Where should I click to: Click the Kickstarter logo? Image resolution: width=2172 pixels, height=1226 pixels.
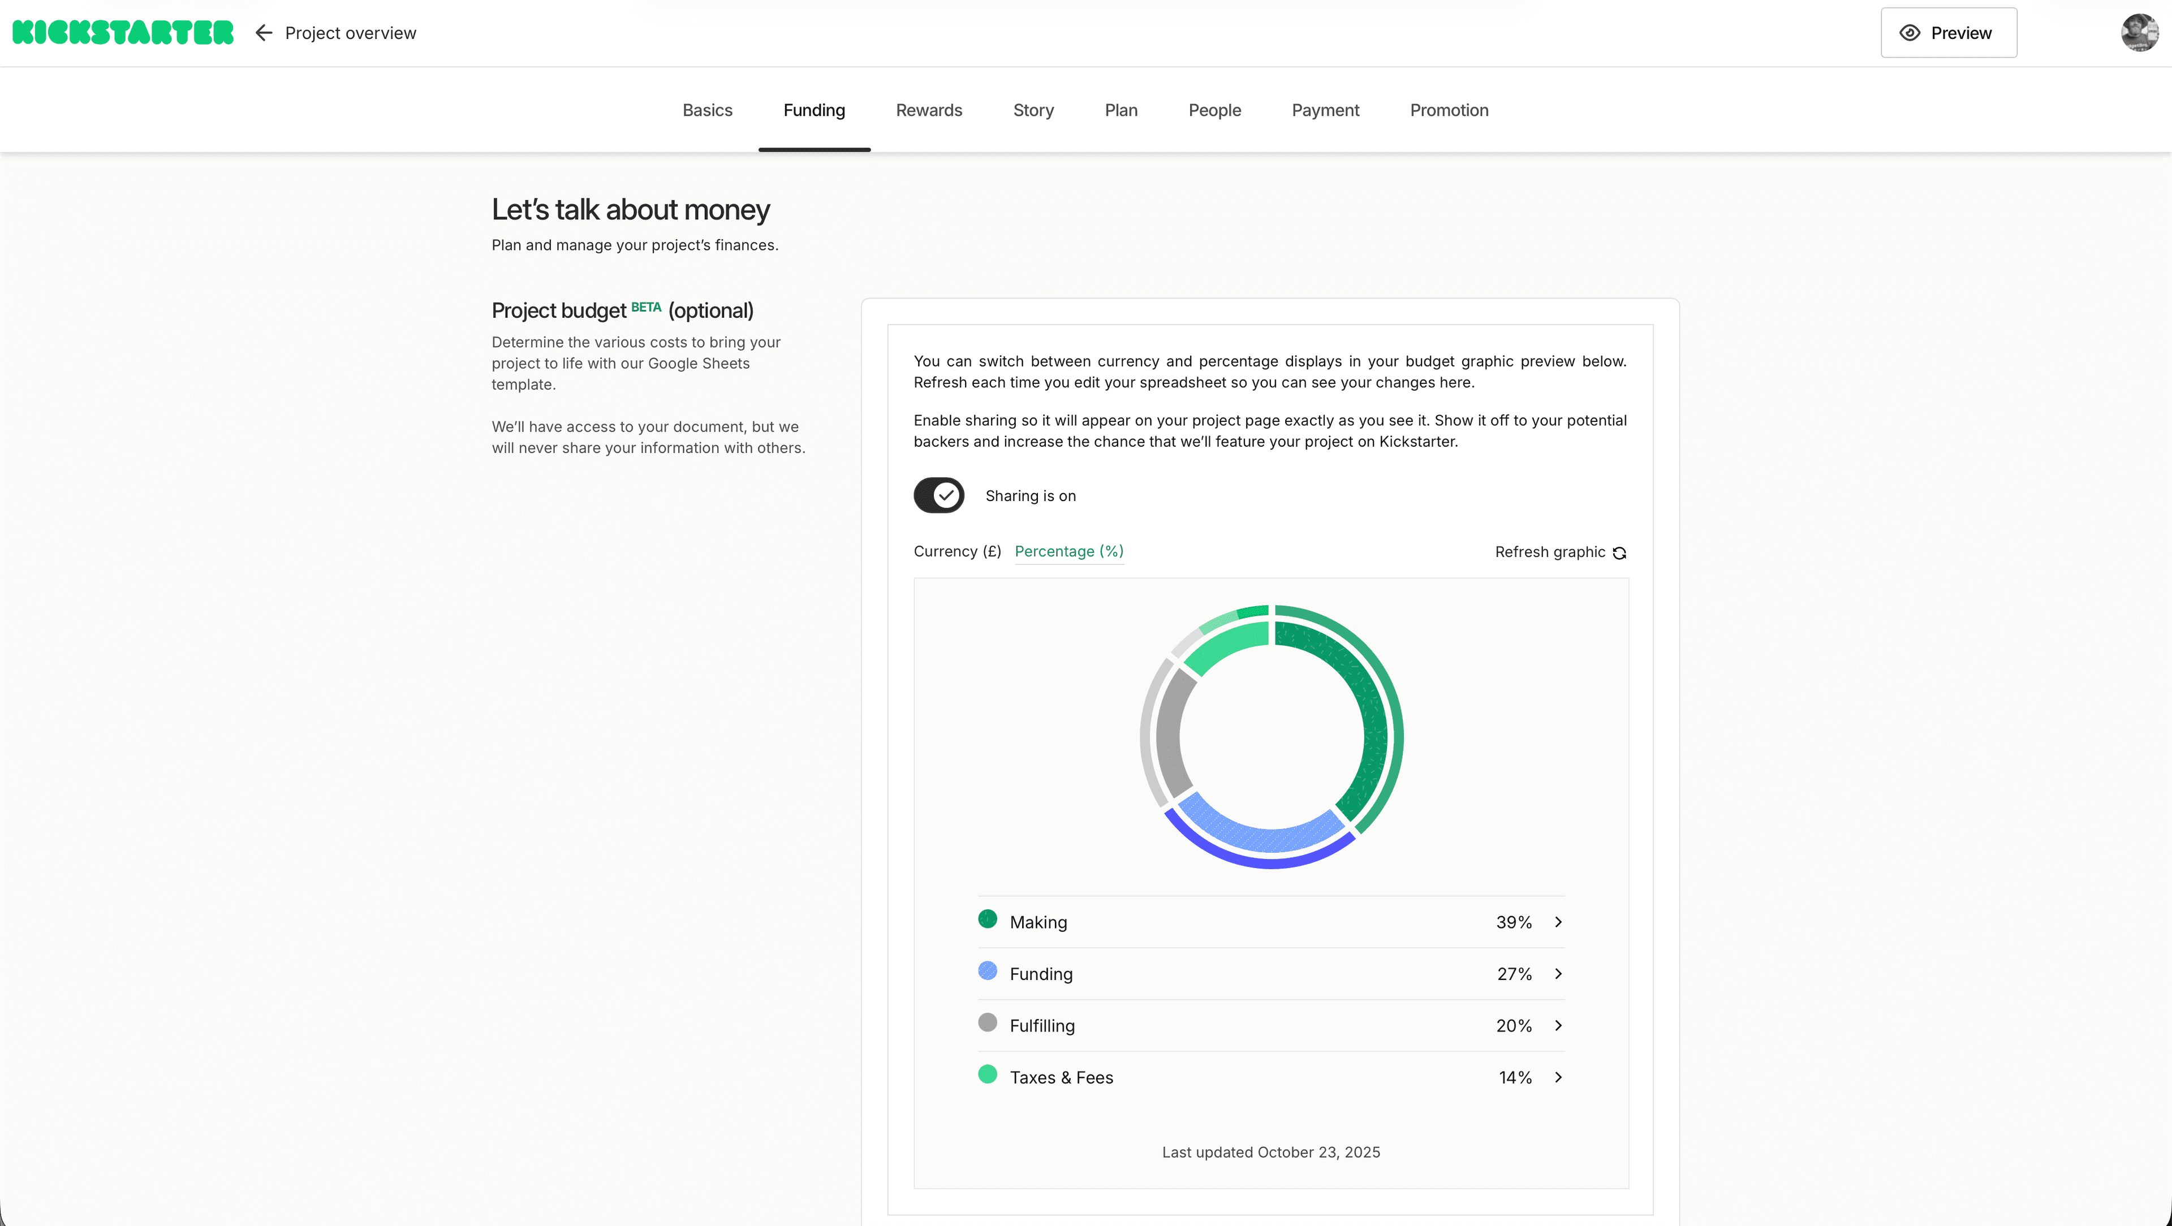tap(122, 32)
